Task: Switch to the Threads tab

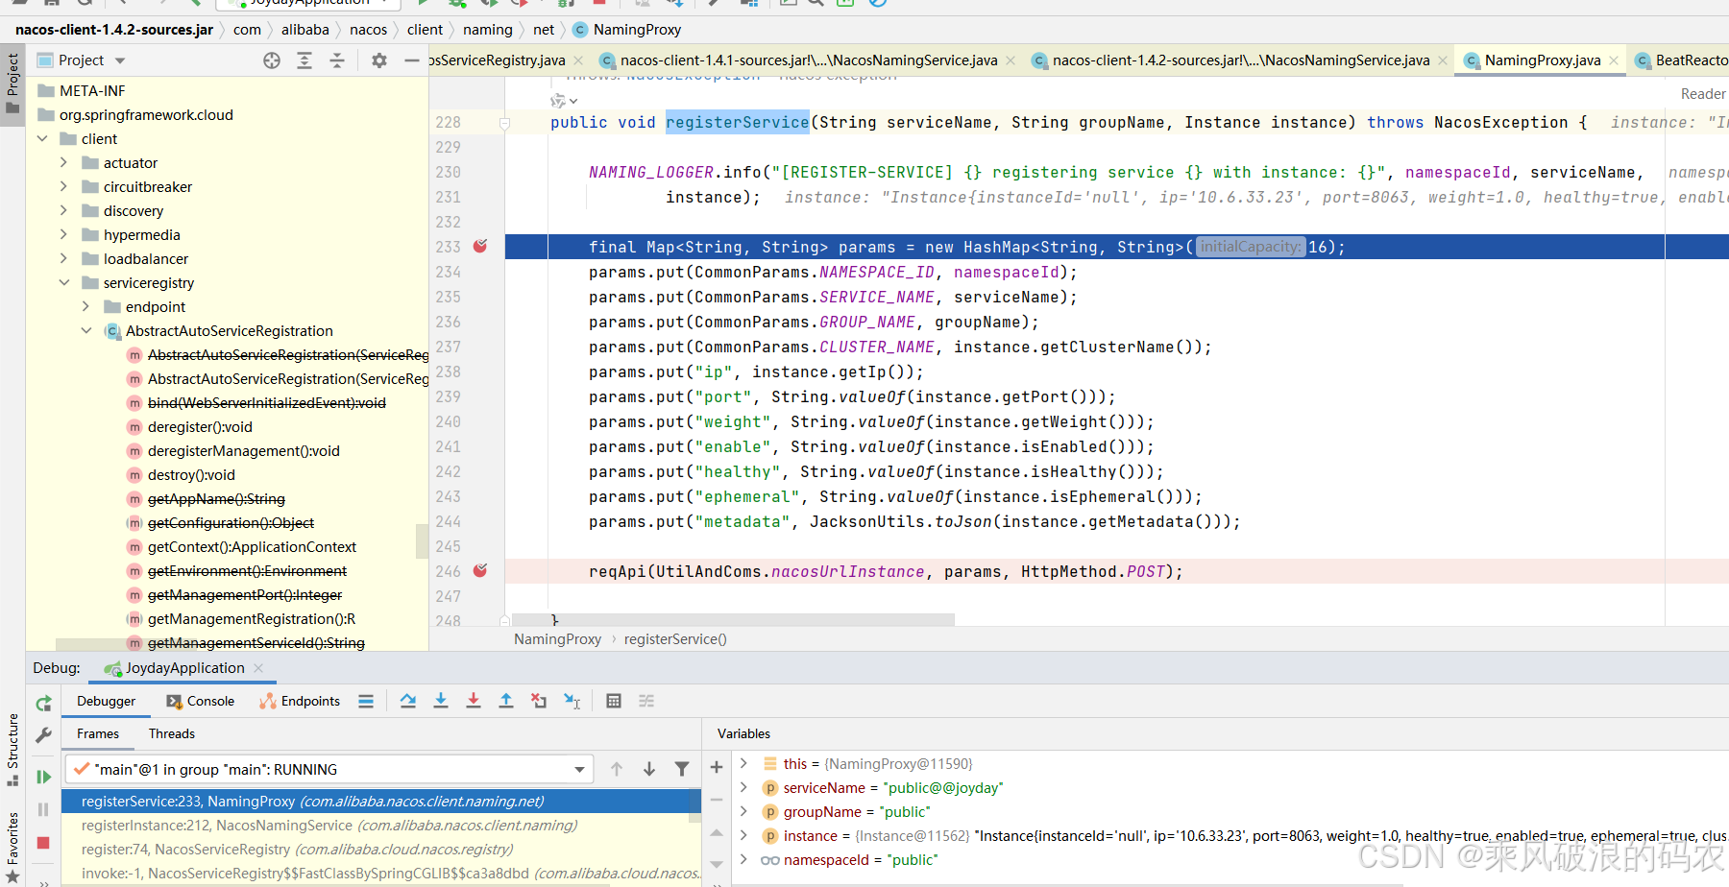Action: [172, 733]
